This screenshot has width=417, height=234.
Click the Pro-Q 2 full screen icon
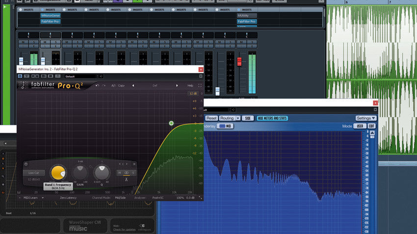[200, 86]
